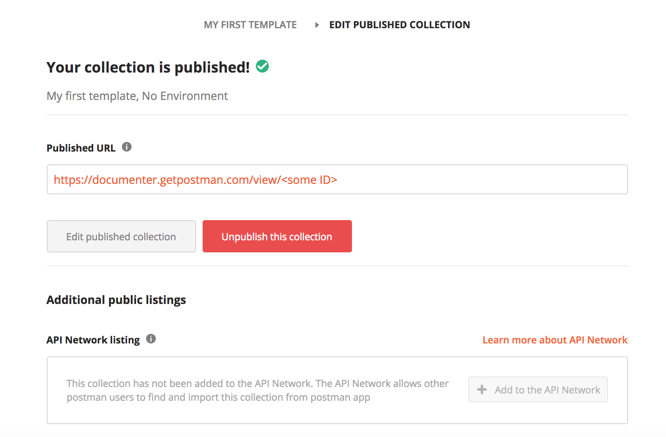Select the EDIT PUBLISHED COLLECTION breadcrumb
This screenshot has width=666, height=437.
400,25
